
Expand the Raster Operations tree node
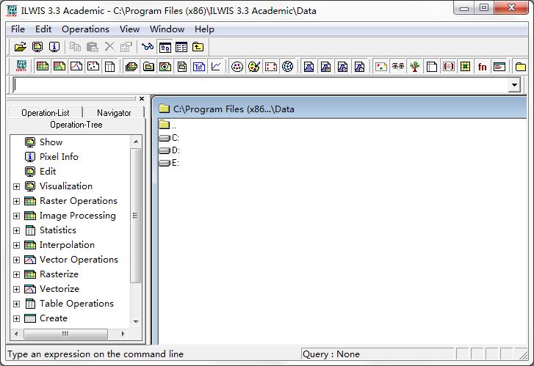[16, 201]
